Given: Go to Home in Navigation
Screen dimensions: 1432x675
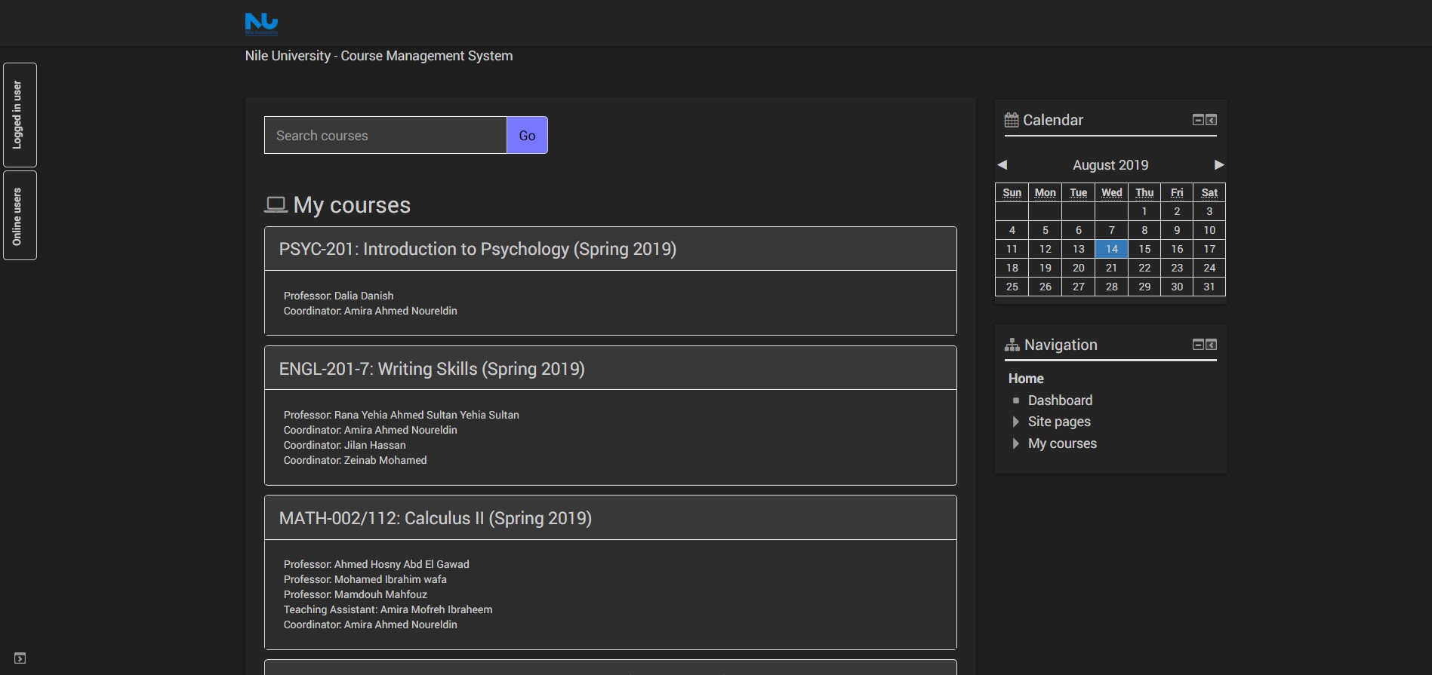Looking at the screenshot, I should pos(1026,379).
